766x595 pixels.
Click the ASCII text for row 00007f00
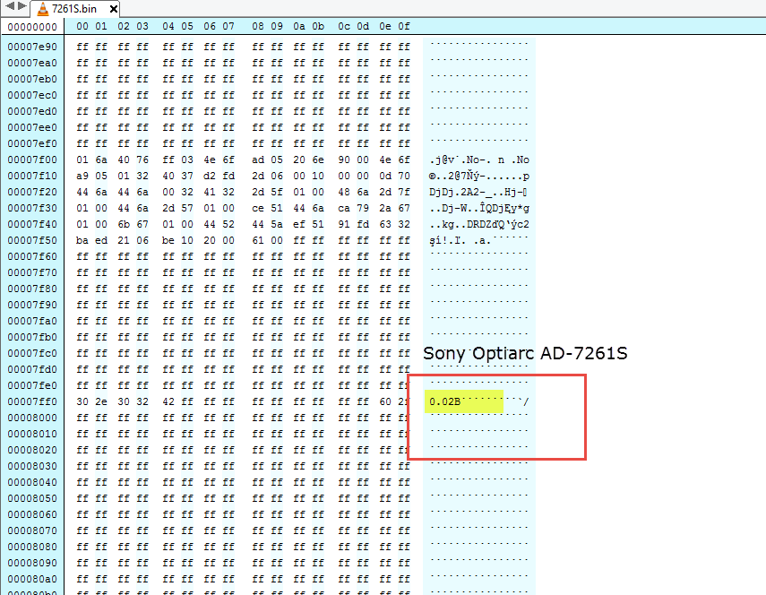coord(479,160)
